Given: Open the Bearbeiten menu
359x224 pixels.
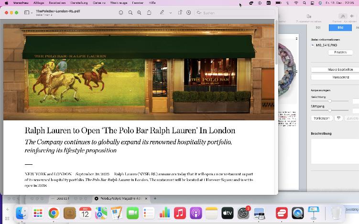Looking at the screenshot, I should (57, 3).
